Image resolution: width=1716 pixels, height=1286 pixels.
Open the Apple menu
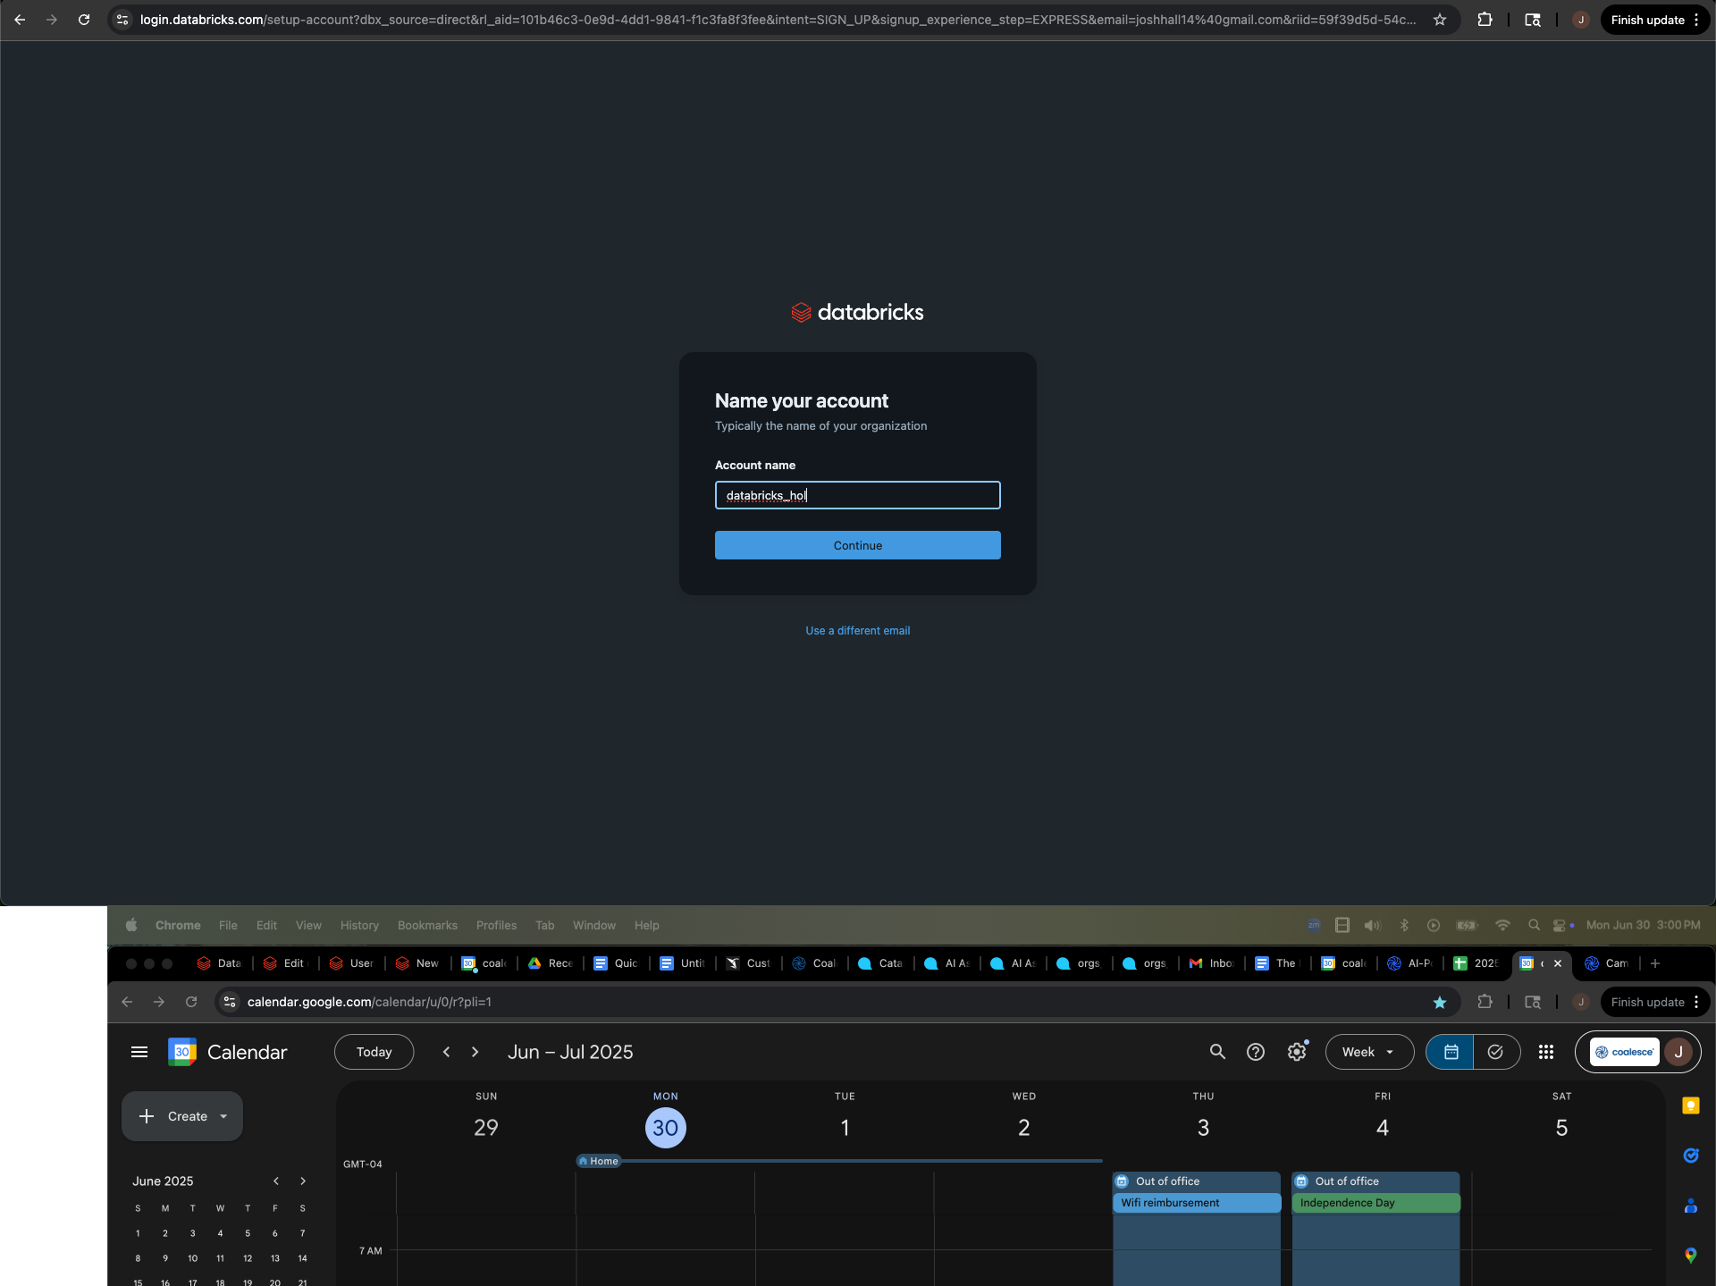click(131, 925)
